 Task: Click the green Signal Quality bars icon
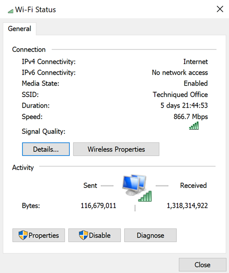click(194, 126)
